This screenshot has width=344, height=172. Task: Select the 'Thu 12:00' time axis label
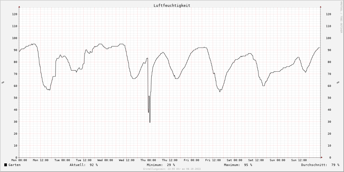pos(170,160)
